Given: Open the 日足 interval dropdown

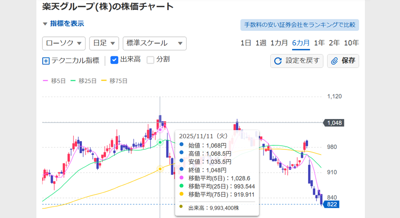Looking at the screenshot, I should click(104, 43).
